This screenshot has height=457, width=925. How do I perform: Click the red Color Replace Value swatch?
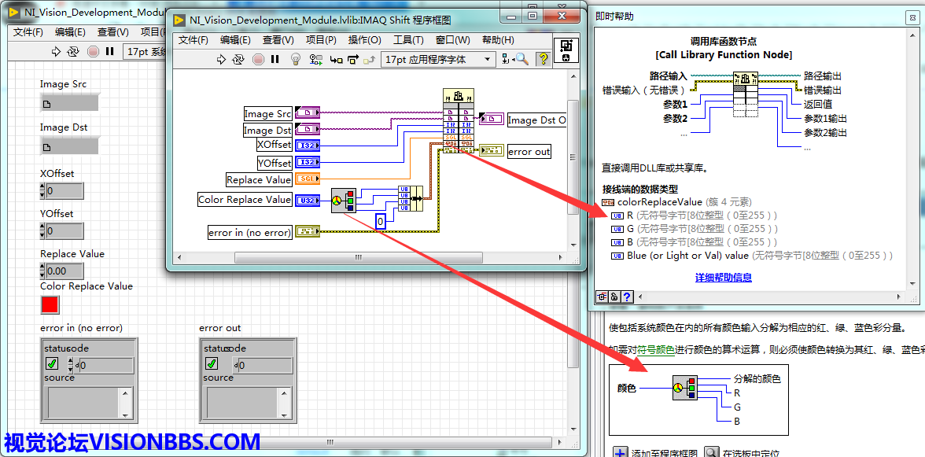tap(50, 304)
